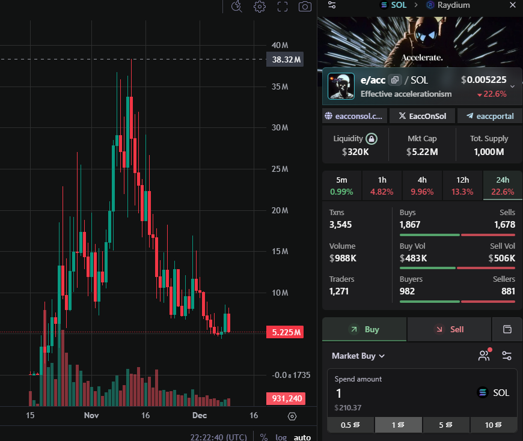Click the Tot. Supply 1,000M value
This screenshot has width=523, height=441.
coord(489,152)
